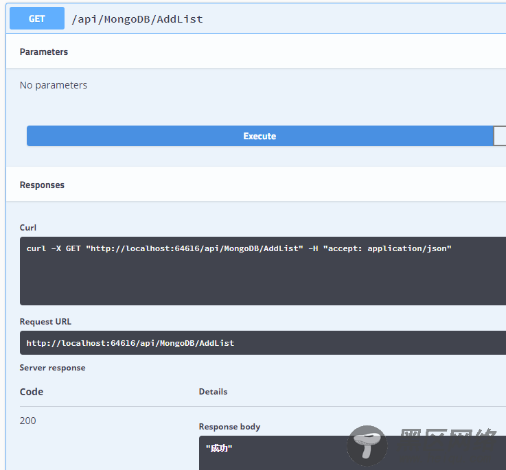Image resolution: width=506 pixels, height=470 pixels.
Task: Click the Response body label
Action: (229, 427)
